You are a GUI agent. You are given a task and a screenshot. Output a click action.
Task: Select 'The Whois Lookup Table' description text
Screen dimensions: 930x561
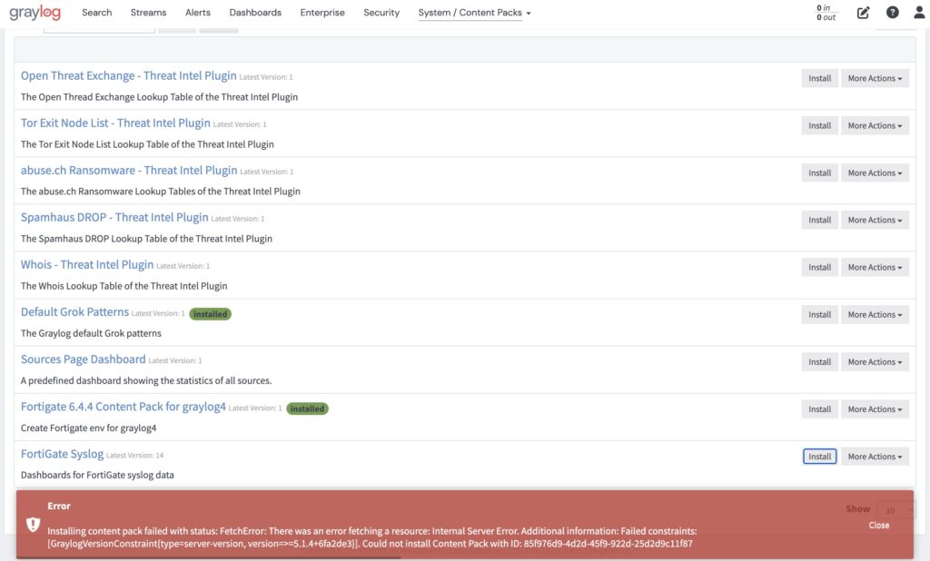tap(124, 286)
